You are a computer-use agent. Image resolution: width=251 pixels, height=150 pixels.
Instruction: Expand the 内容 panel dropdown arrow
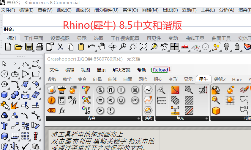(x=138, y=118)
